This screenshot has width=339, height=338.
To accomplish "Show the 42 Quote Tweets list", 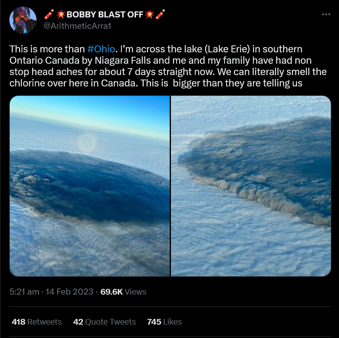I will tap(104, 322).
